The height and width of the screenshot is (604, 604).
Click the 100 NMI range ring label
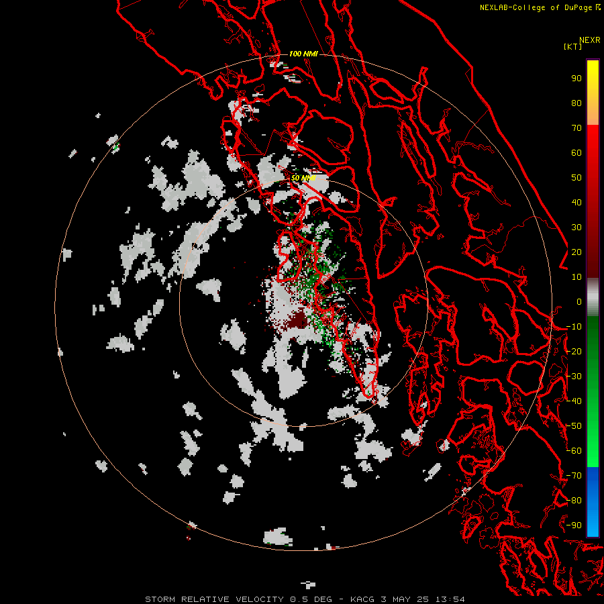tap(303, 54)
